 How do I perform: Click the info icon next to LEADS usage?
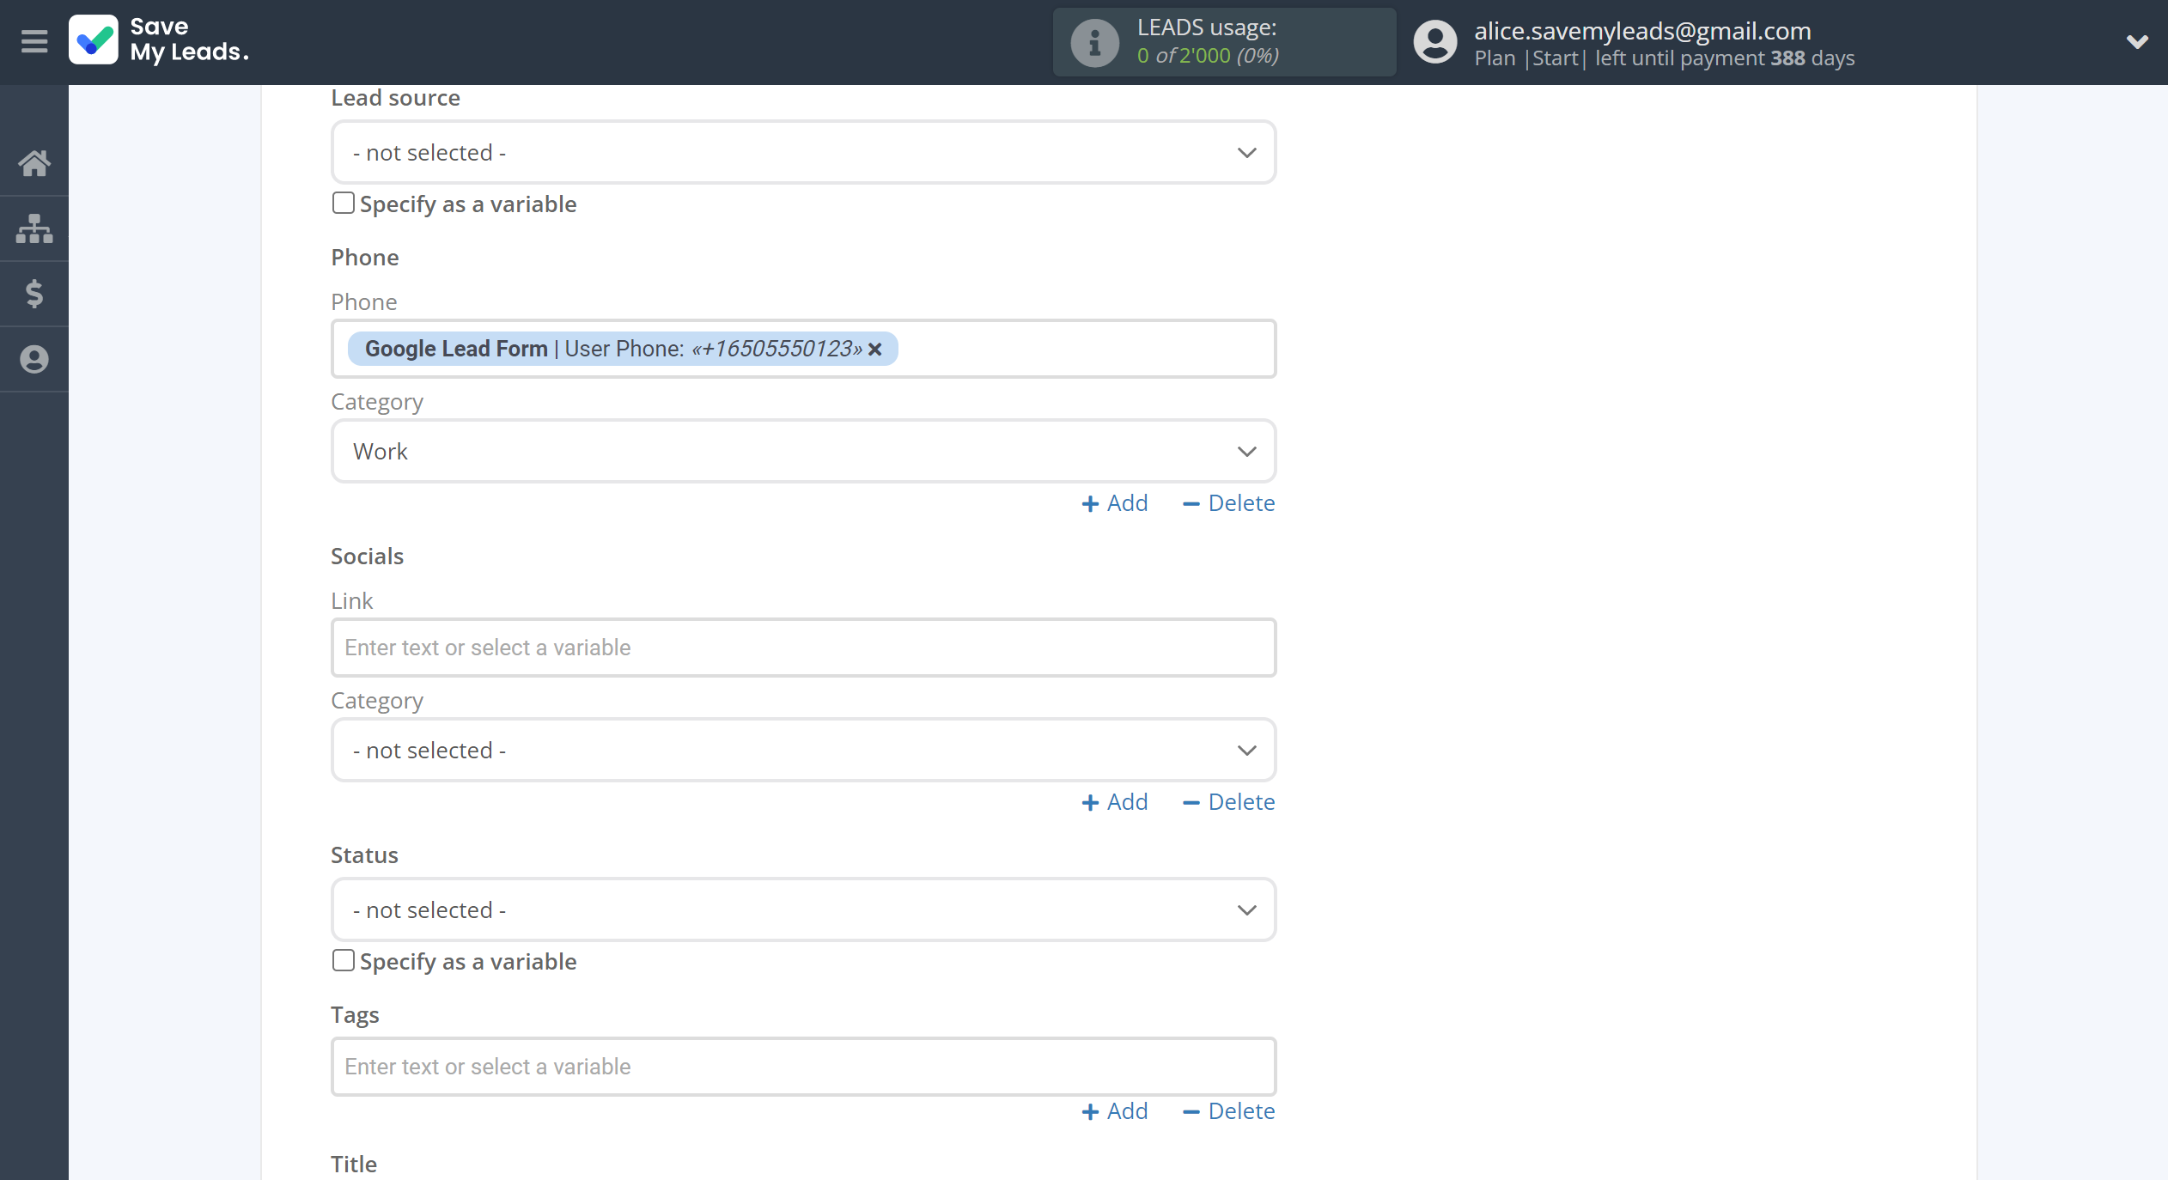click(x=1094, y=42)
